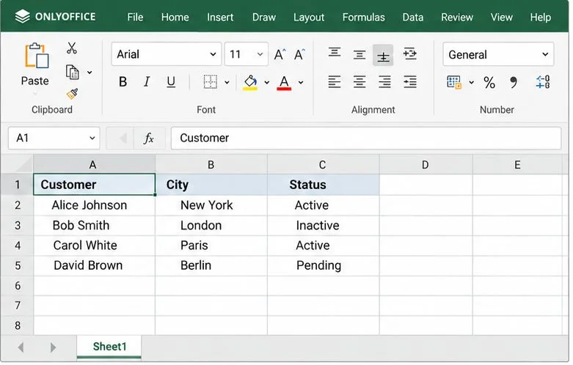Image resolution: width=573 pixels, height=365 pixels.
Task: Toggle Underline formatting
Action: click(171, 82)
